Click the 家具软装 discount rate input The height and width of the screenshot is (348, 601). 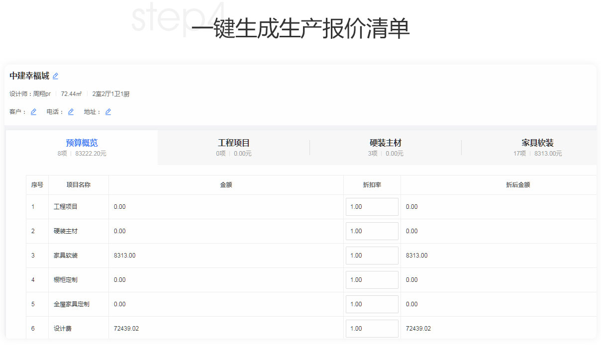click(372, 256)
